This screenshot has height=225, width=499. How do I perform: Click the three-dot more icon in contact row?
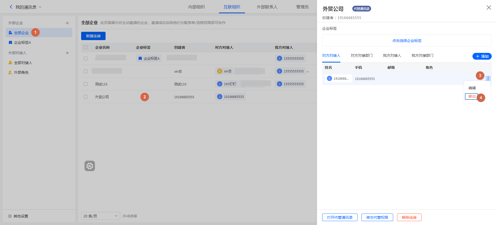click(488, 78)
